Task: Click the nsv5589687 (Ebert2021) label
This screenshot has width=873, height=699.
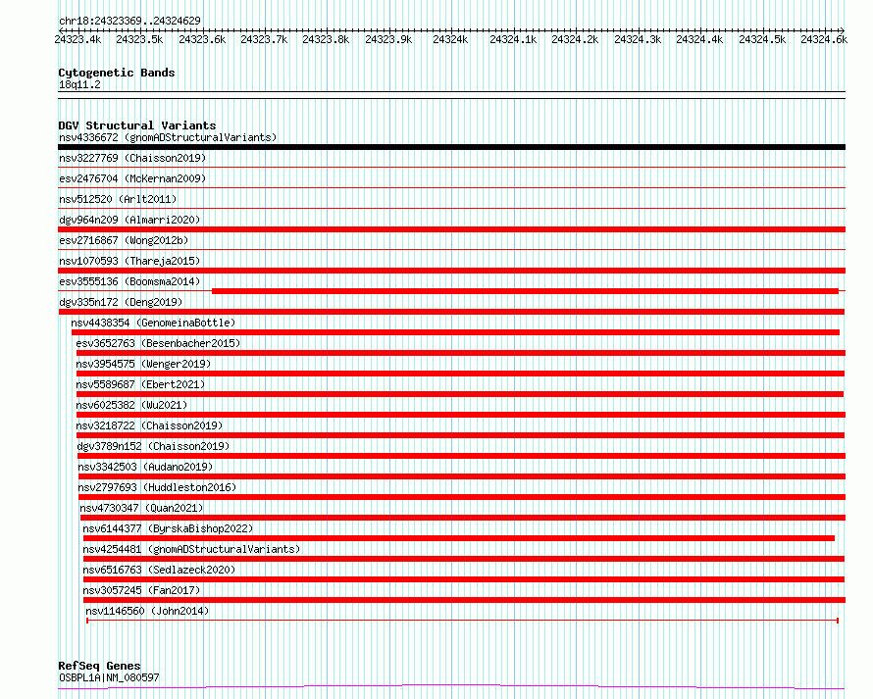Action: pyautogui.click(x=140, y=384)
